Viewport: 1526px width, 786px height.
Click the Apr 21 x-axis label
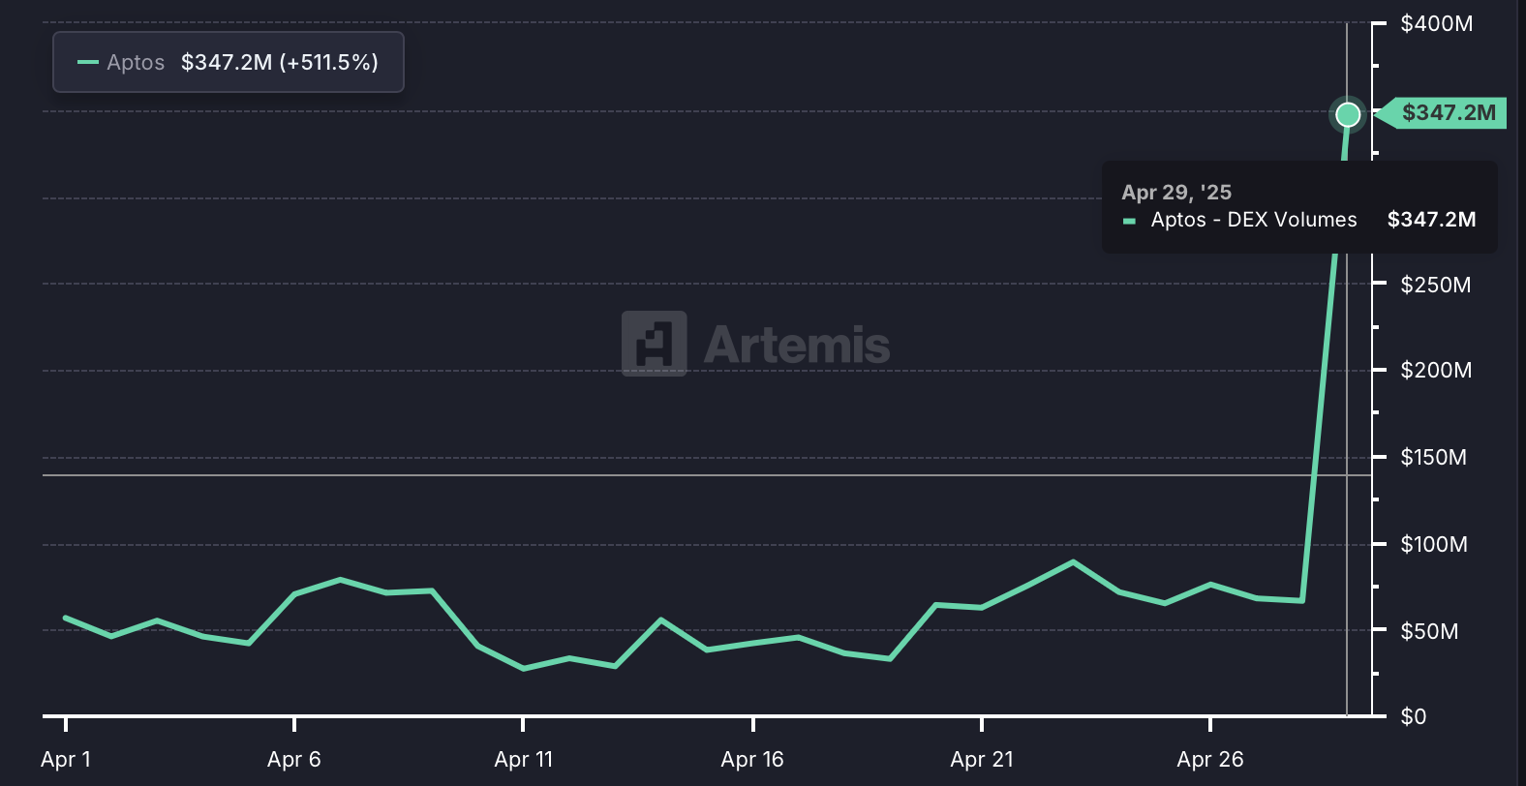click(x=982, y=759)
